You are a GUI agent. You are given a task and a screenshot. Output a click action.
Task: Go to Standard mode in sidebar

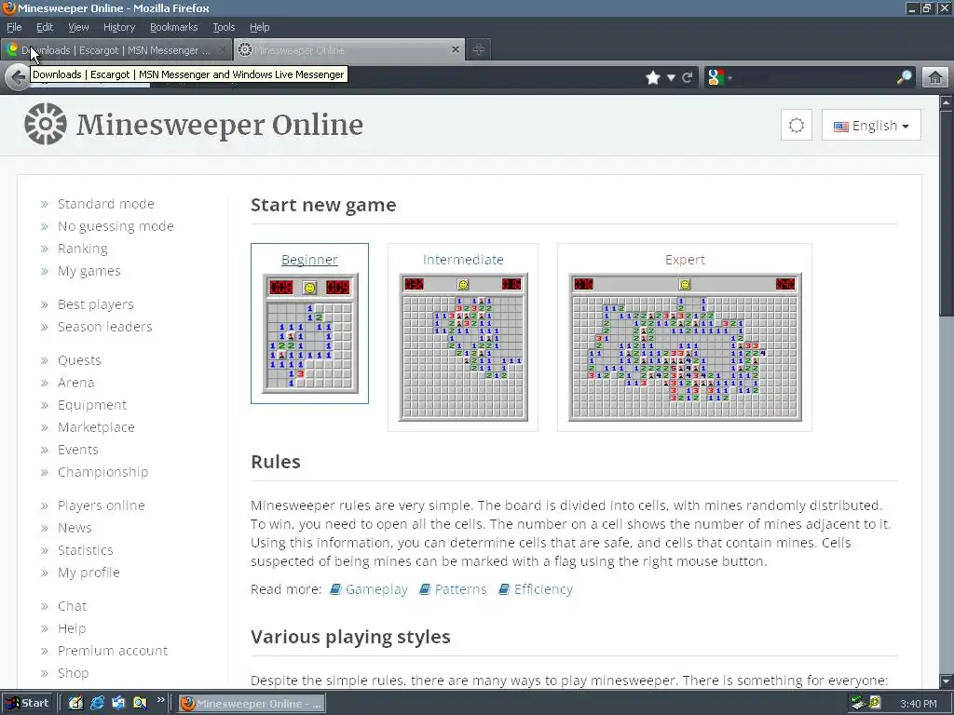[x=106, y=204]
